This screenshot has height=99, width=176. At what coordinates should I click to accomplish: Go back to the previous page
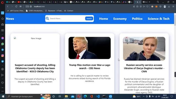(x=8, y=7)
